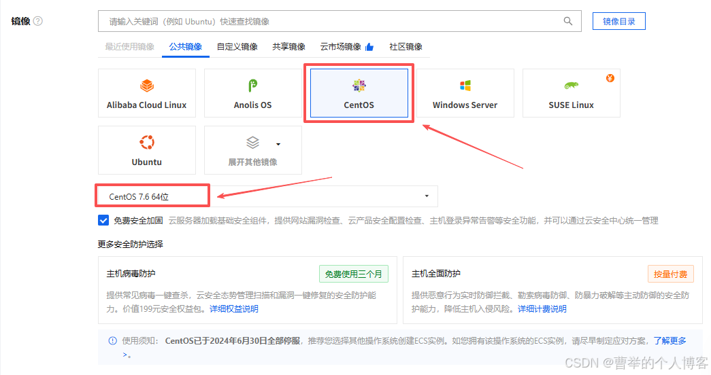Click the CentOS logo icon
This screenshot has width=711, height=375.
(359, 85)
